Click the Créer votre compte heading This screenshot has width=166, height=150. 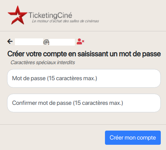84,54
